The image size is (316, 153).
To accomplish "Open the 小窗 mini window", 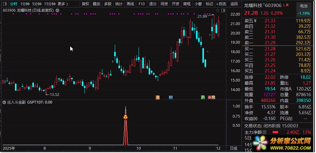I will click(198, 4).
